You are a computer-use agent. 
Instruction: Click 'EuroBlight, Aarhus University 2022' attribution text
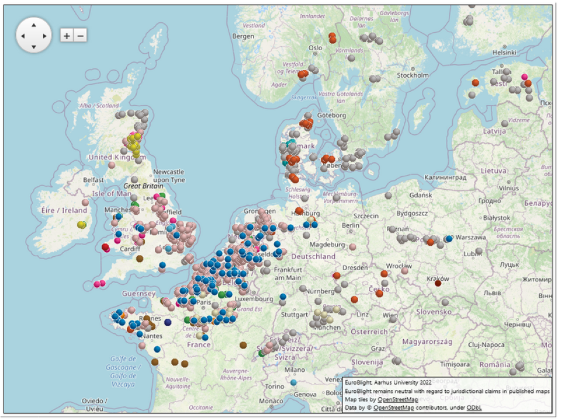[388, 382]
